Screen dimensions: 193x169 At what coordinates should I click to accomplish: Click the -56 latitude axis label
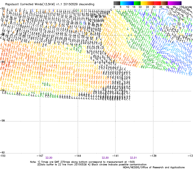coord(2,90)
